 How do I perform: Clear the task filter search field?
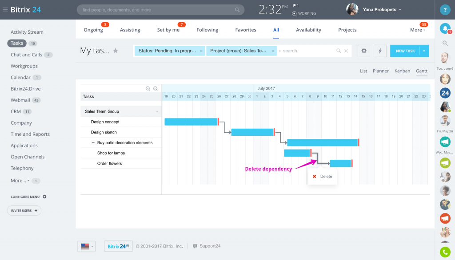pos(346,51)
